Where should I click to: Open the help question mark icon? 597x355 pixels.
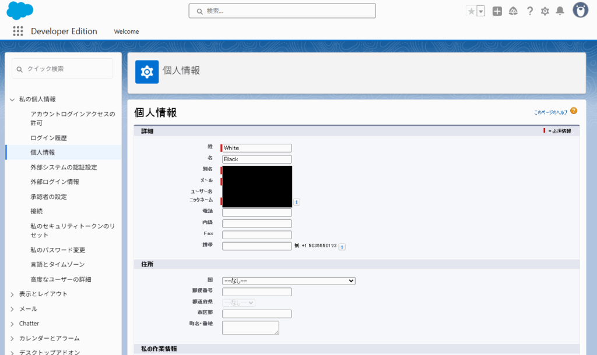[x=529, y=11]
